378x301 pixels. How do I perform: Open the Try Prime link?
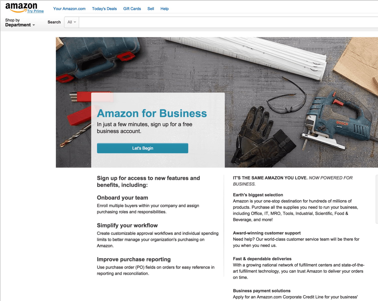(35, 11)
